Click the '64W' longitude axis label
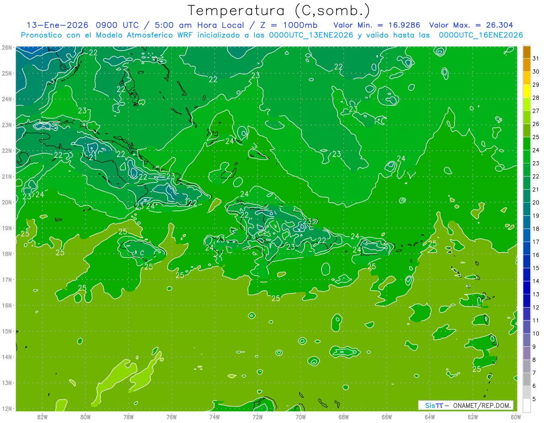 coord(430,417)
